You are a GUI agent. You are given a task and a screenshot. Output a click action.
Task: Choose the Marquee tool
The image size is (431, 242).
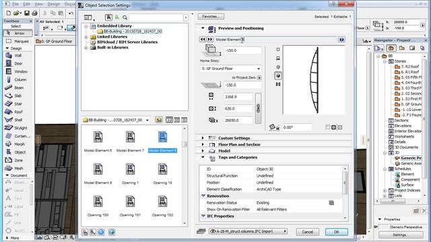(x=18, y=41)
